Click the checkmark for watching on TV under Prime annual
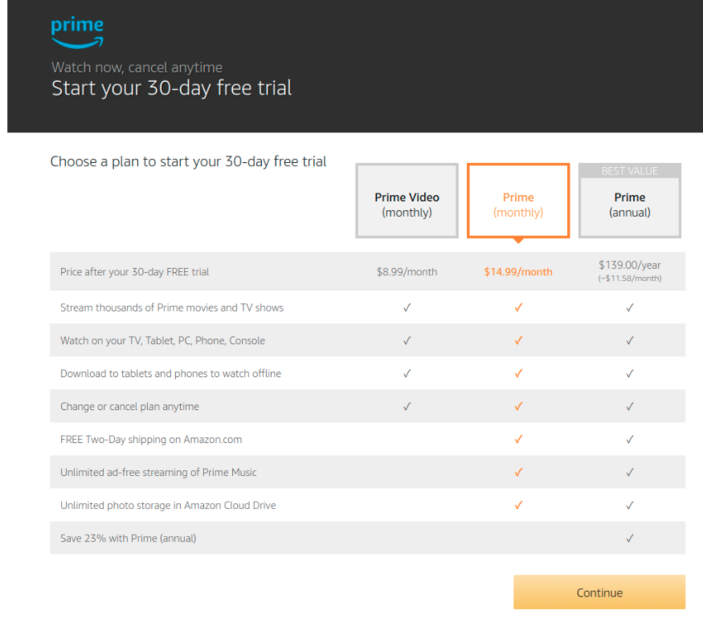Viewport: 703px width, 622px height. coord(630,340)
